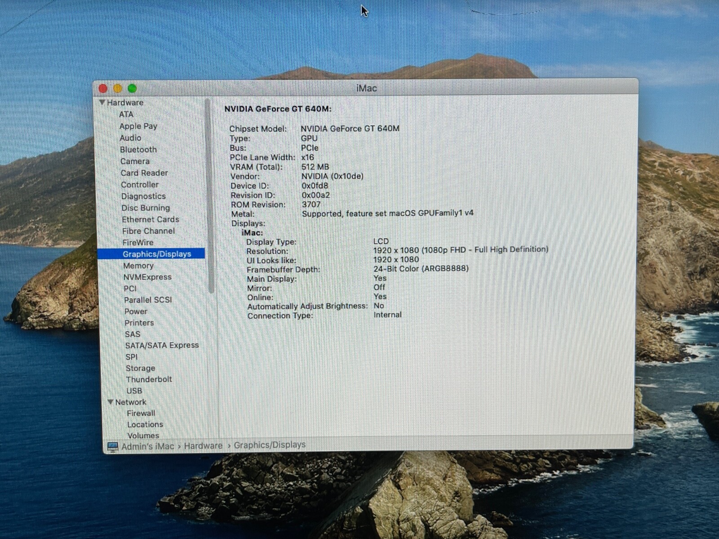Click Admin's iMac in path bar

click(x=147, y=446)
